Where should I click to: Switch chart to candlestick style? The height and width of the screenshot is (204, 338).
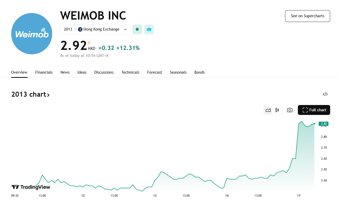point(277,110)
